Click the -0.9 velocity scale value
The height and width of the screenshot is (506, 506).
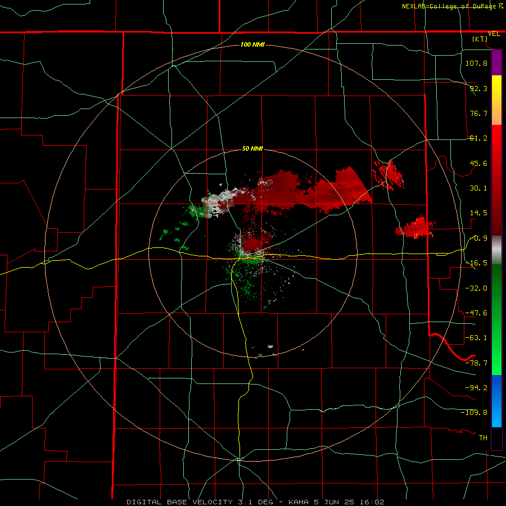pyautogui.click(x=478, y=238)
